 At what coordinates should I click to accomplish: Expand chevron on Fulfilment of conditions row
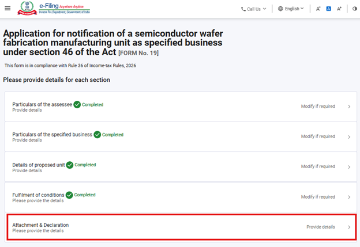coord(349,197)
